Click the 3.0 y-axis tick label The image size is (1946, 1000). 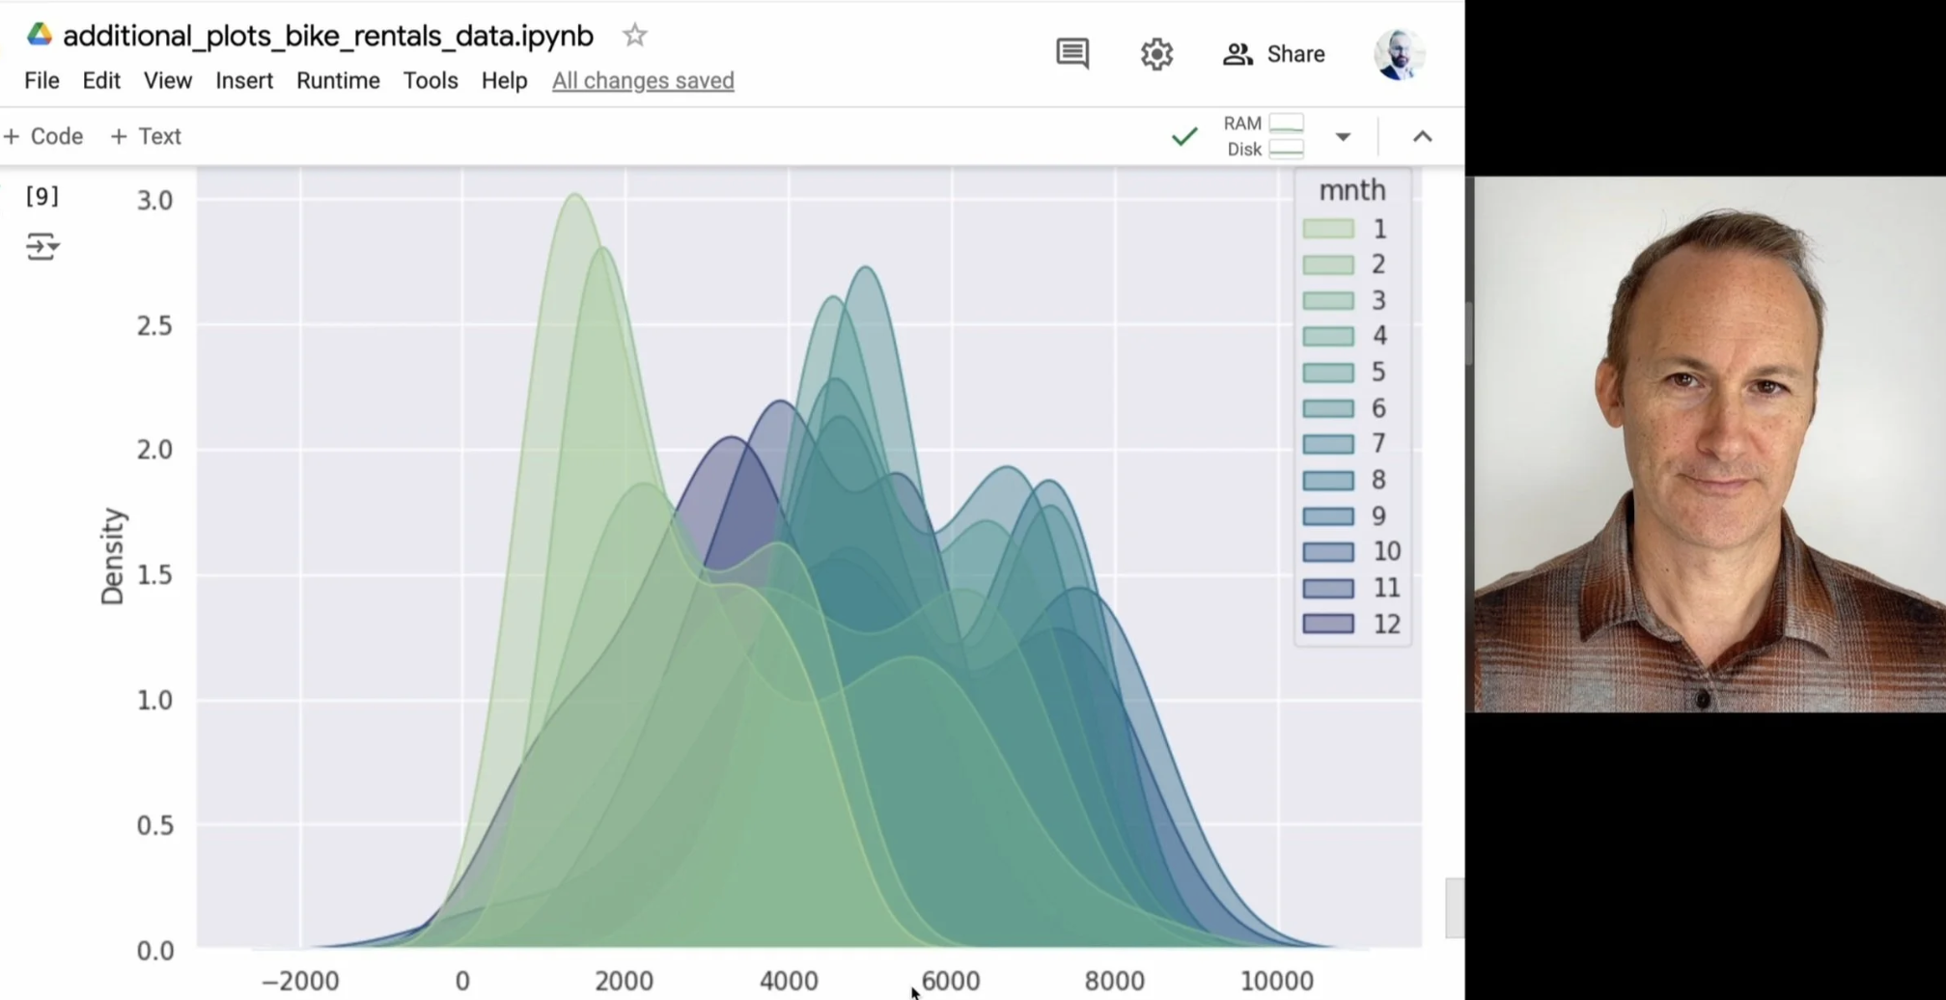tap(154, 201)
